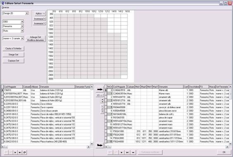This screenshot has width=233, height=157.
Task: Refresh the left table records
Action: pos(24,152)
